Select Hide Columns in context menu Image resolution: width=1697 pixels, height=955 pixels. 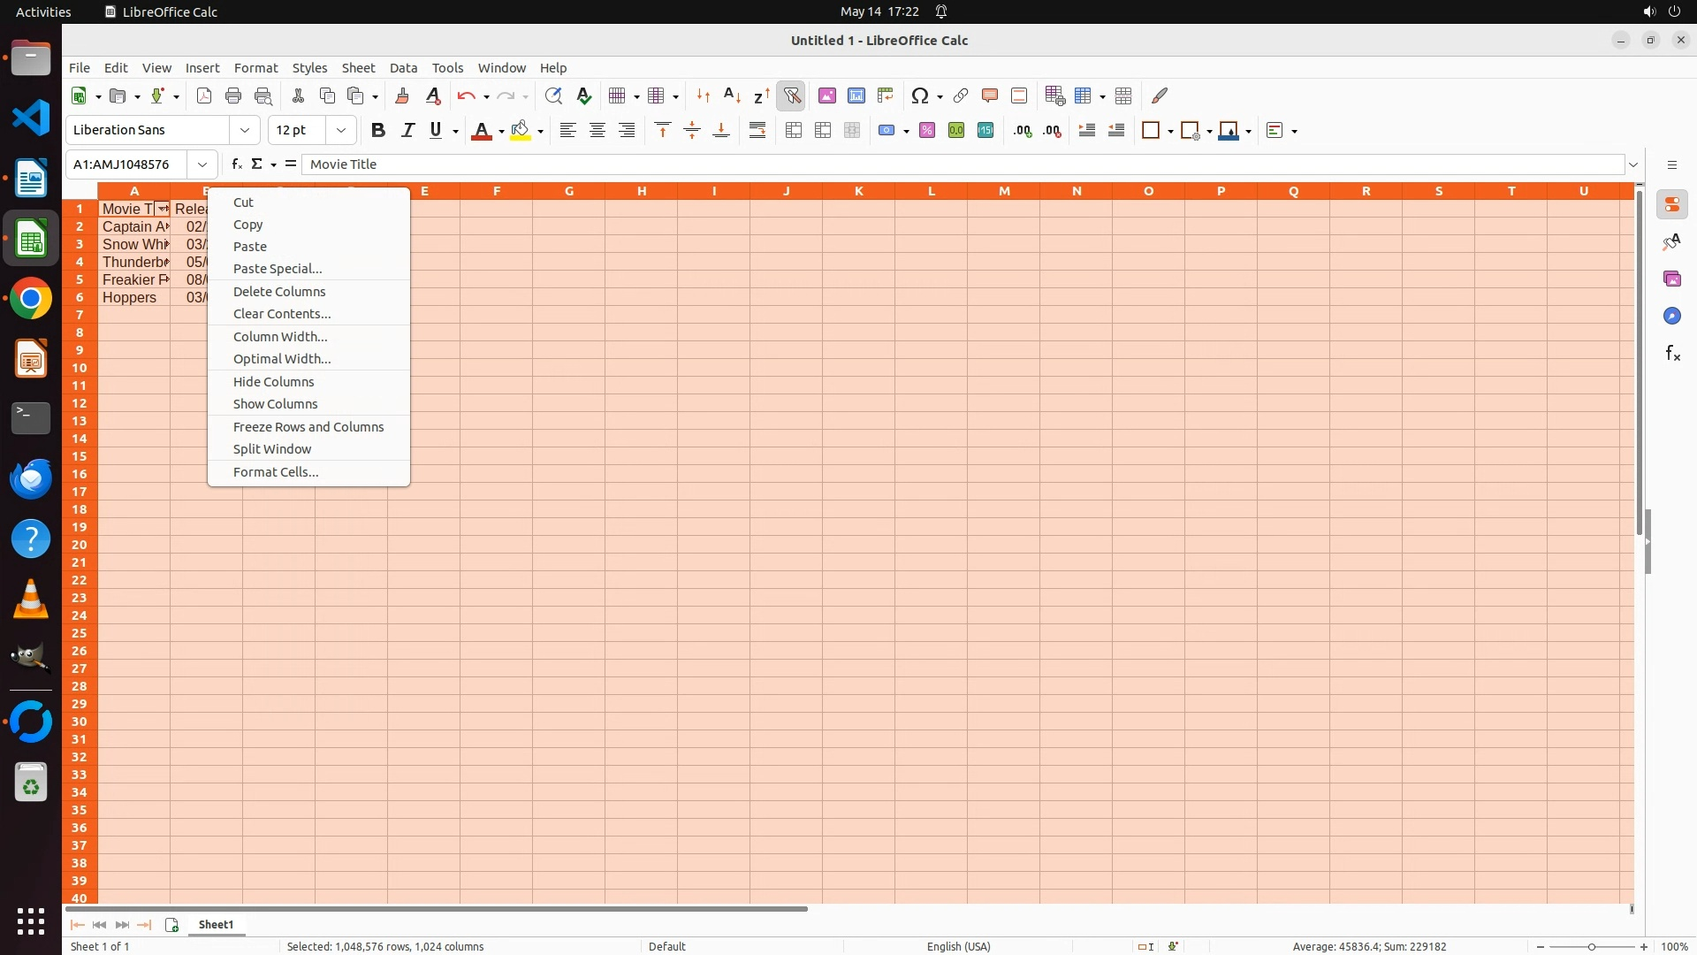(x=273, y=382)
